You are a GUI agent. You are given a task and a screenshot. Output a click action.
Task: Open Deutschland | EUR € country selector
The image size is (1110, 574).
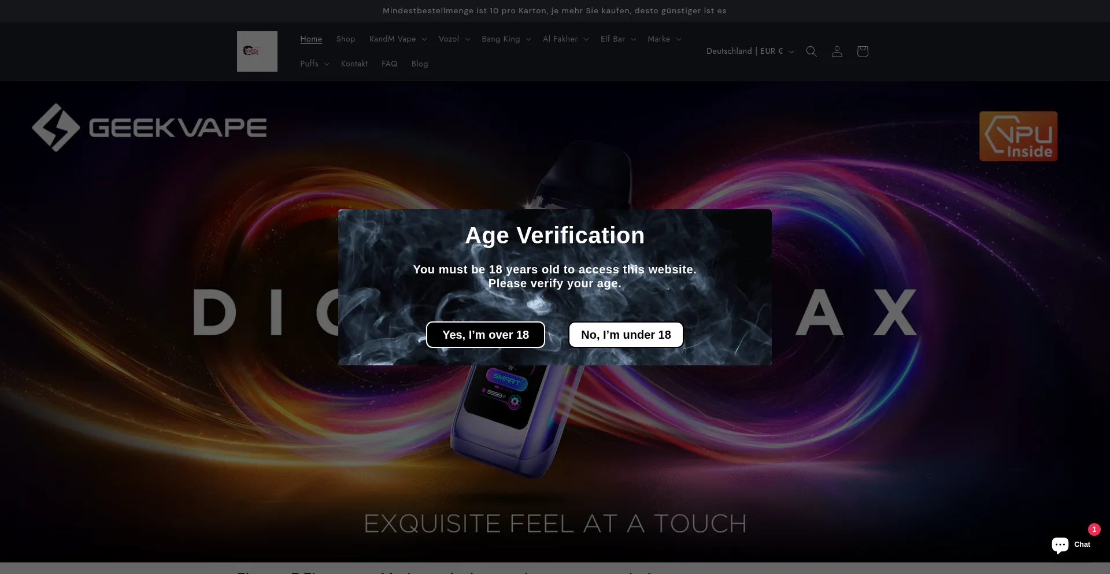(750, 51)
